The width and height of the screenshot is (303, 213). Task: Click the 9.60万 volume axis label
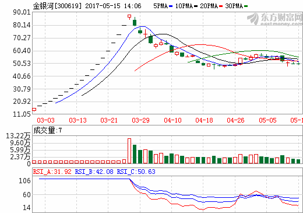coord(20,143)
